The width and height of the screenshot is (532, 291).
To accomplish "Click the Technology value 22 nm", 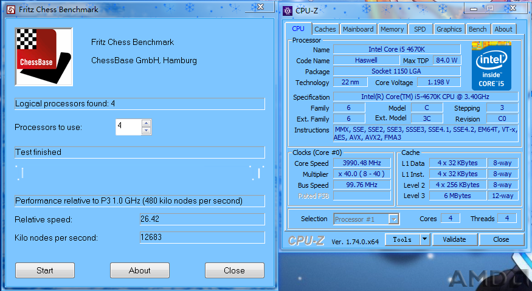I will coord(350,82).
